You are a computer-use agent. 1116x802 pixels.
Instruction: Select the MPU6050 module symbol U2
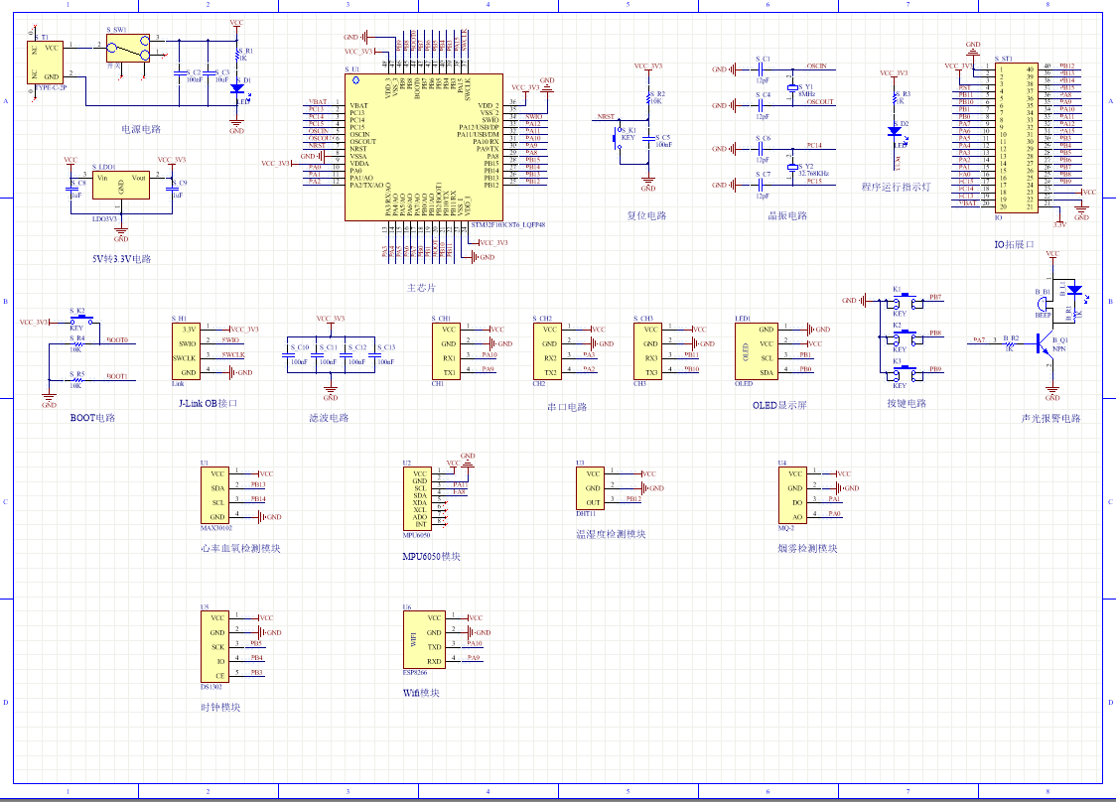coord(418,499)
